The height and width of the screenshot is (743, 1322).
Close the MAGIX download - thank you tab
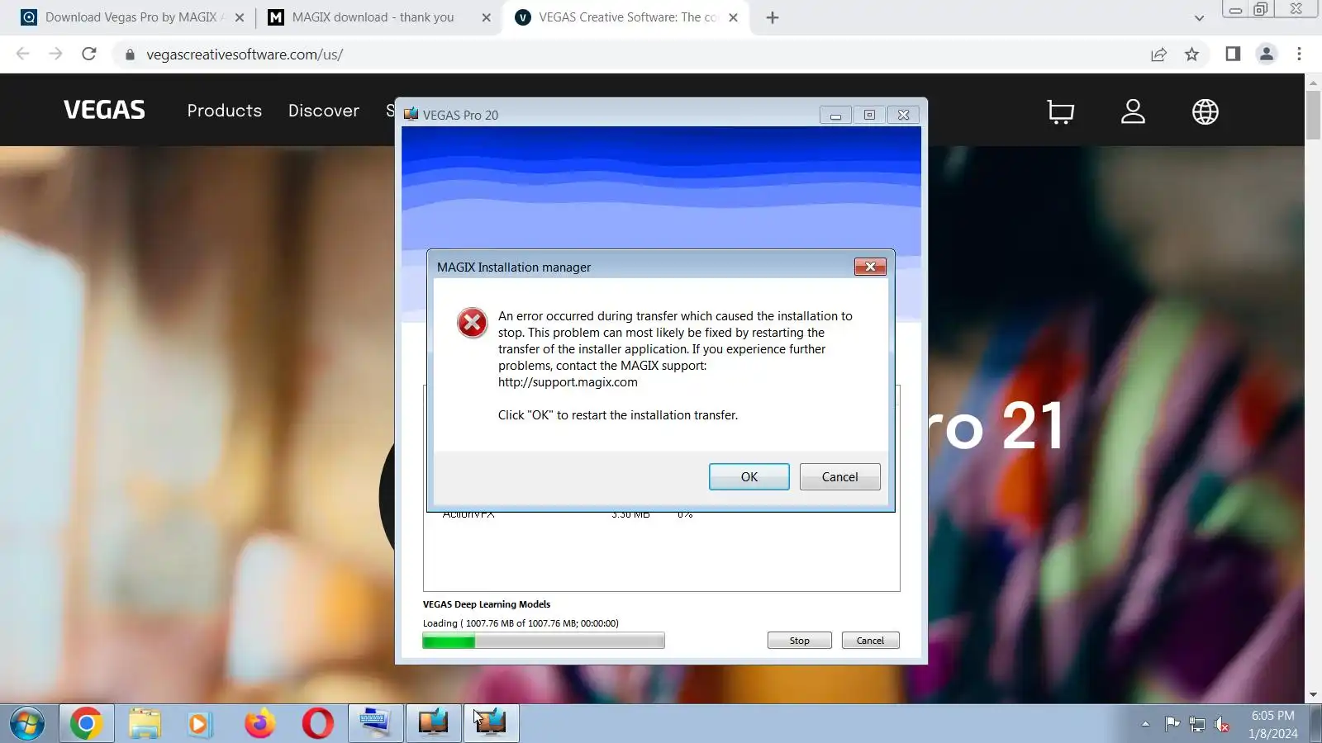tap(486, 17)
